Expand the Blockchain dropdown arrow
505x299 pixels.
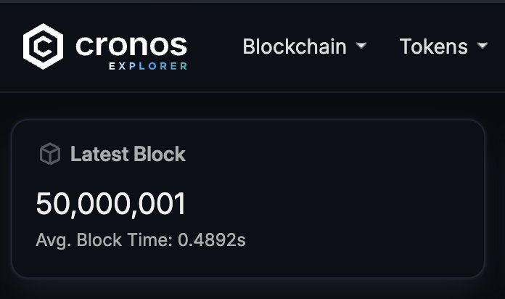click(x=361, y=46)
